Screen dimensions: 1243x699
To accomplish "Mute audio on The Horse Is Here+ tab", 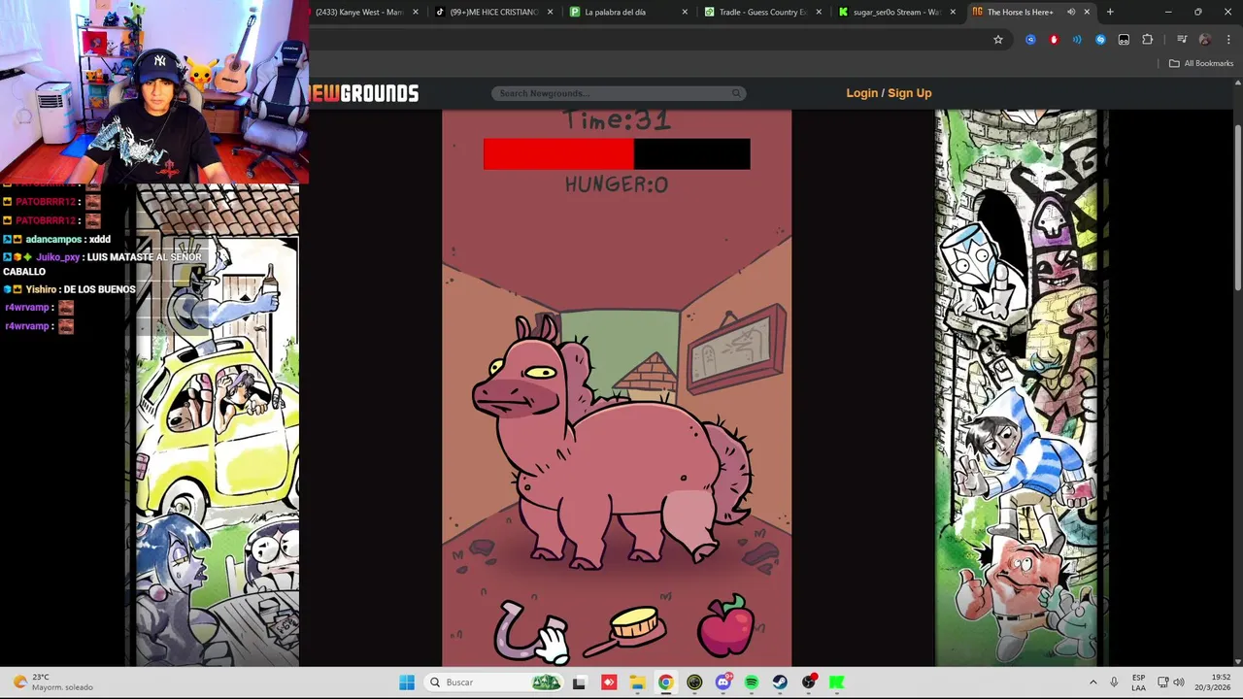I will click(1071, 12).
